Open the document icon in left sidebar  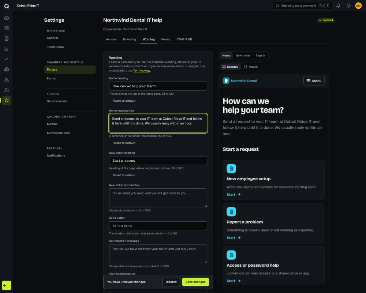(x=7, y=38)
